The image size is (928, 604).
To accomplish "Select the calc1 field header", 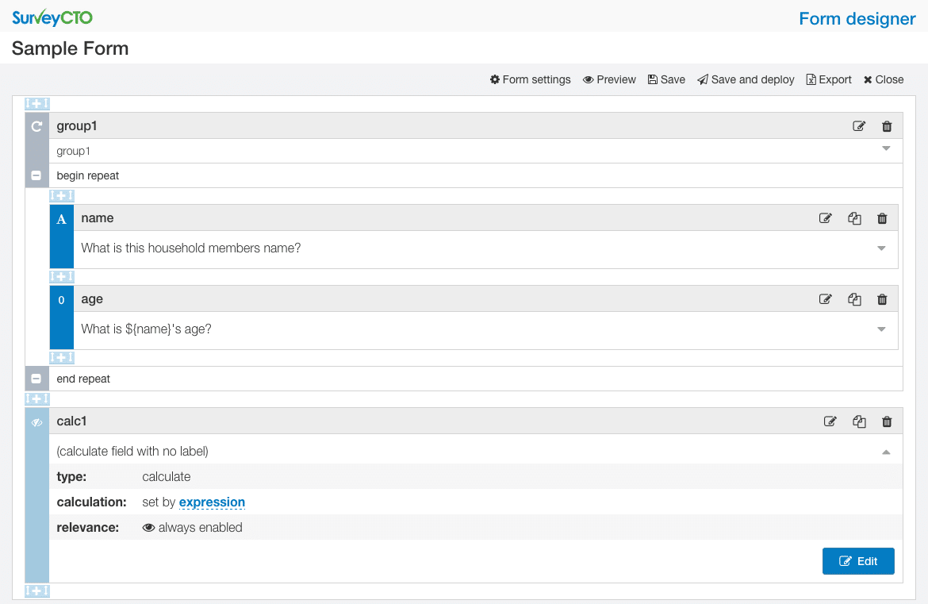I will coord(71,421).
